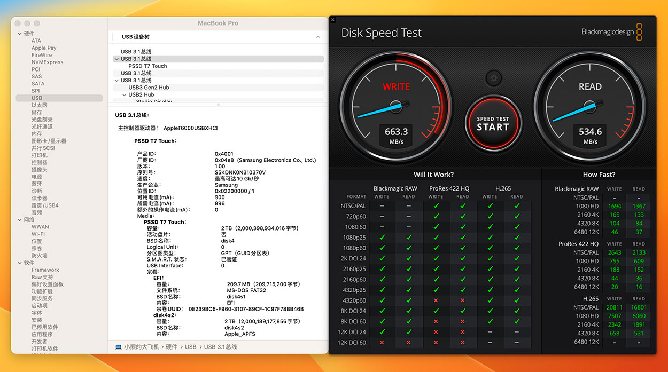Collapse USB 3.1总线 node above USB3 Gen2 Hub
Screen dimensions: 668x372
point(116,81)
